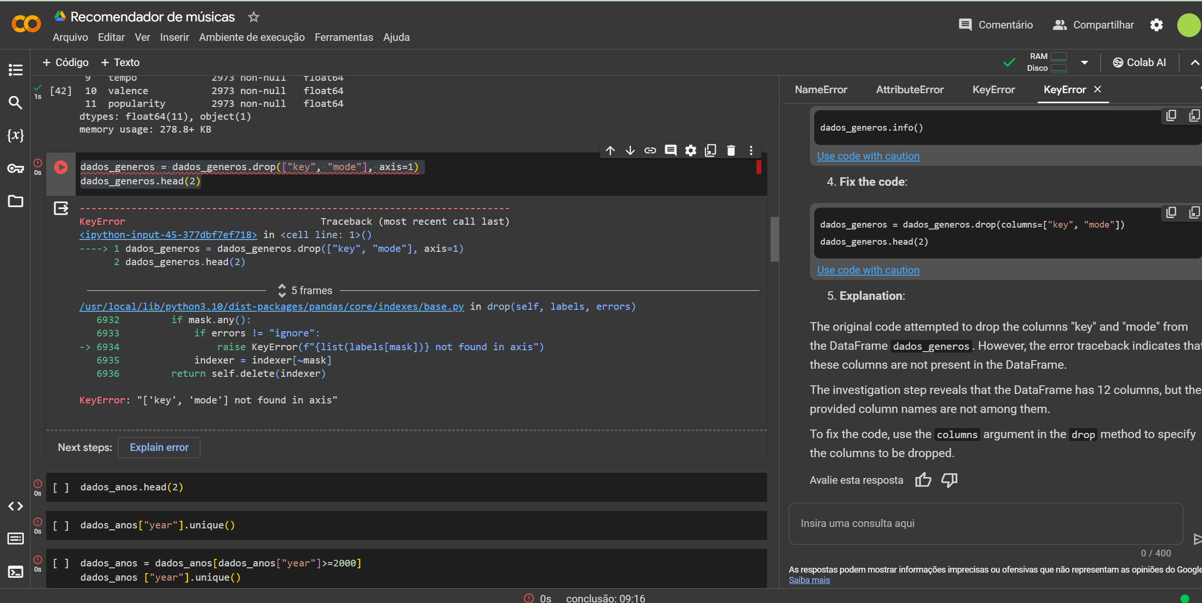Switch to the NameError tab
Image resolution: width=1202 pixels, height=603 pixels.
[821, 90]
